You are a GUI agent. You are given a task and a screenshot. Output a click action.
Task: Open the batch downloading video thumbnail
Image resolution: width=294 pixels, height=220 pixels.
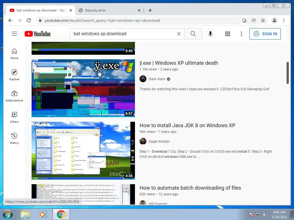pos(83,195)
